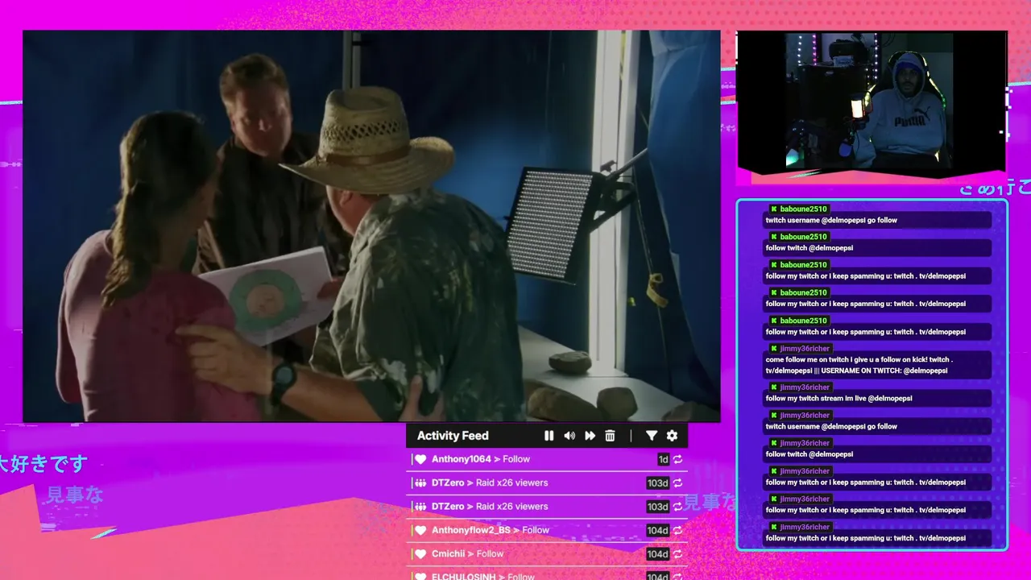Skip the current alert with fast-forward icon
This screenshot has height=580, width=1031.
(x=590, y=436)
